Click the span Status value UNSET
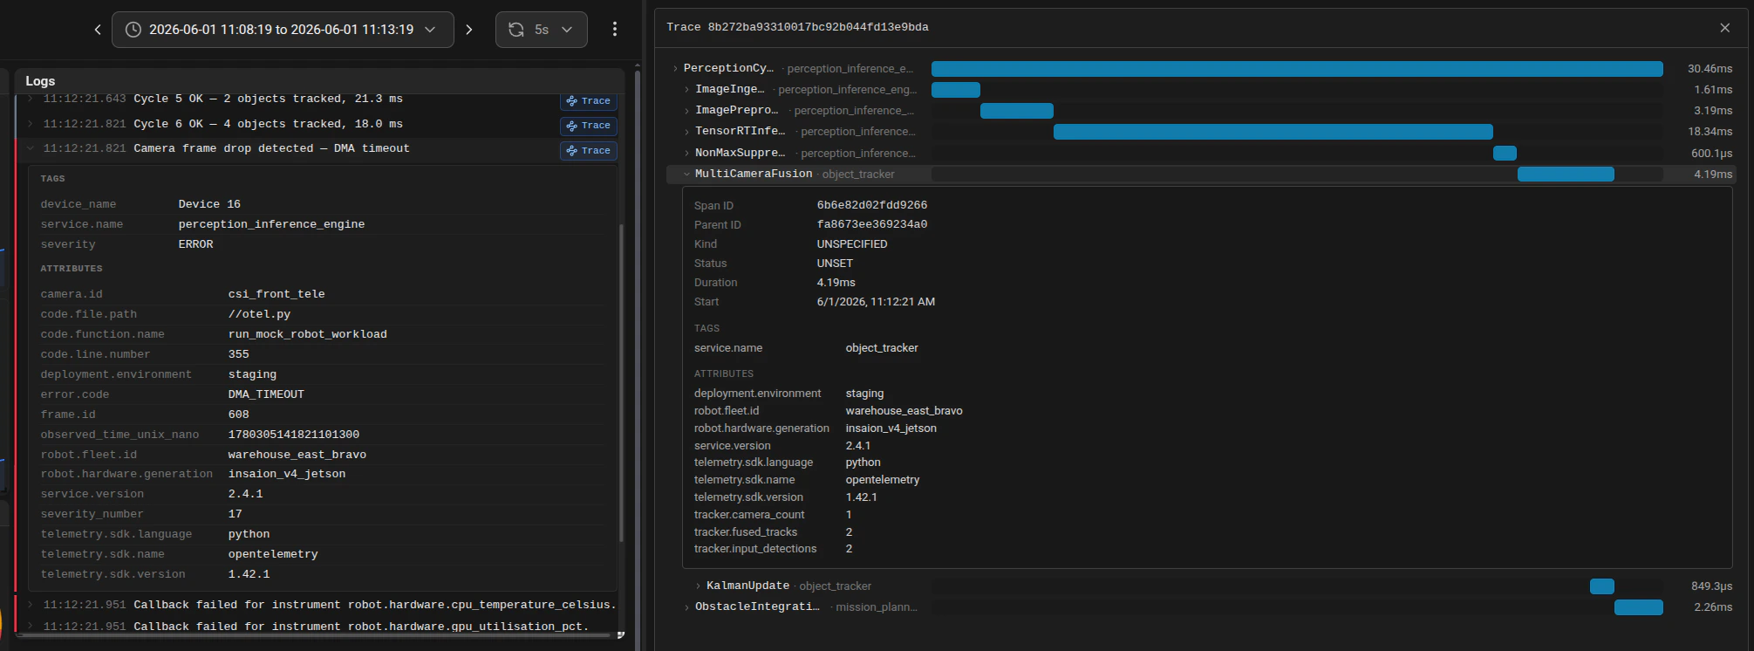1754x651 pixels. [x=835, y=264]
